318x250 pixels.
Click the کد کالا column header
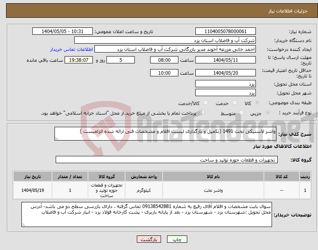(282, 176)
